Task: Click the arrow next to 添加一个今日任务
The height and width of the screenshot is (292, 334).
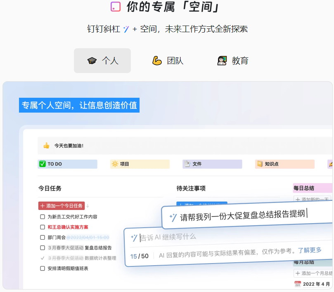Action: pyautogui.click(x=88, y=206)
